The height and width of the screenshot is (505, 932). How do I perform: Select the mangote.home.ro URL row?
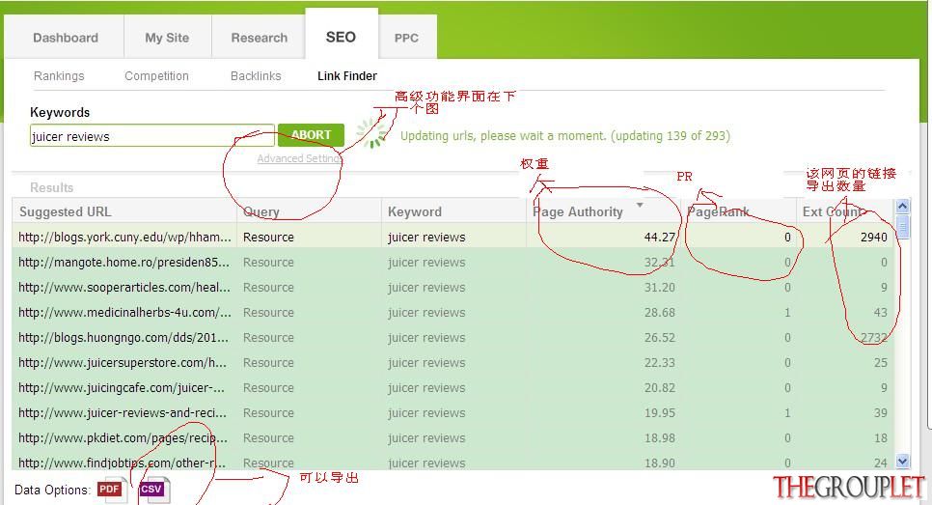coord(452,263)
